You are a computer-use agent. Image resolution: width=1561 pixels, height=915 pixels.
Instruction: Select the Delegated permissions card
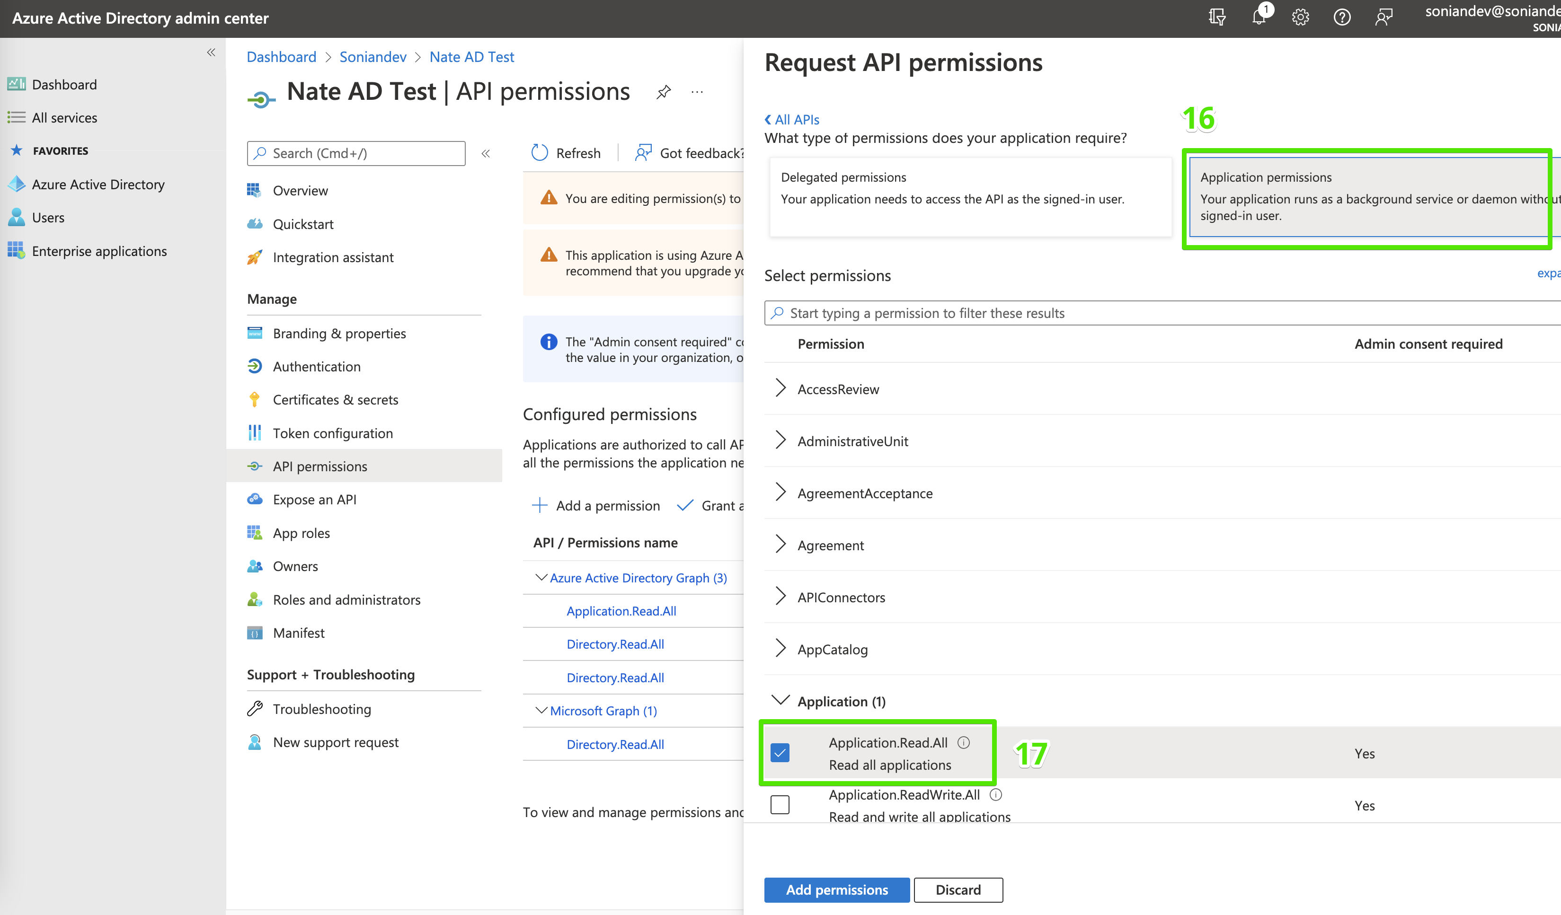pos(971,197)
